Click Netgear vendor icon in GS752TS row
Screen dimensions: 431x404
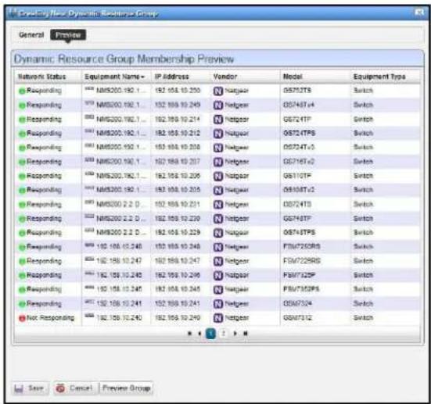click(218, 91)
